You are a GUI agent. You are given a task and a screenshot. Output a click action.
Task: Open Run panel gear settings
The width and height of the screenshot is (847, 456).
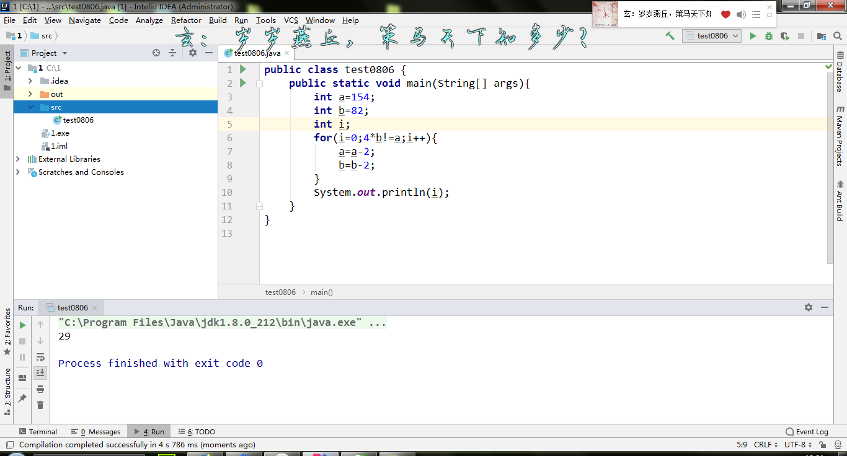[x=809, y=307]
